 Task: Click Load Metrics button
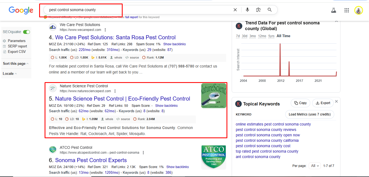pos(309,114)
